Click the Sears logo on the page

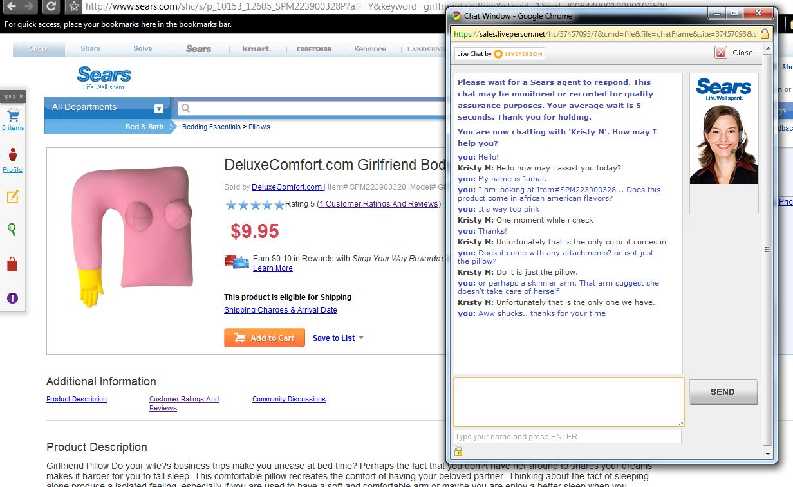pyautogui.click(x=104, y=78)
